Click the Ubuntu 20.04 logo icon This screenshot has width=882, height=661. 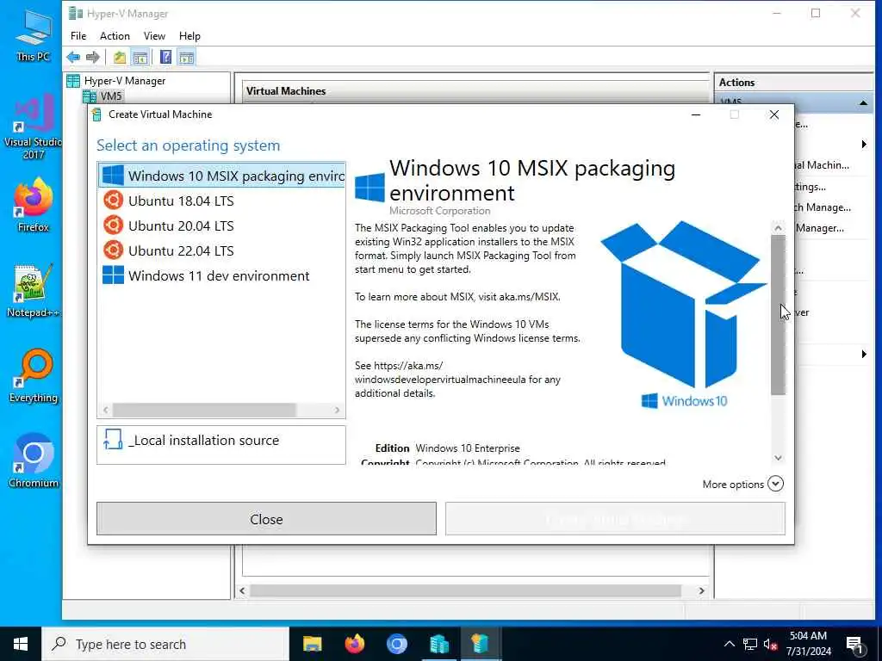[113, 225]
